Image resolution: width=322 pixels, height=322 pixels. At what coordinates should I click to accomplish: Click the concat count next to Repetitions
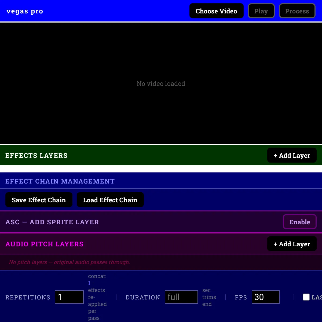tap(89, 283)
